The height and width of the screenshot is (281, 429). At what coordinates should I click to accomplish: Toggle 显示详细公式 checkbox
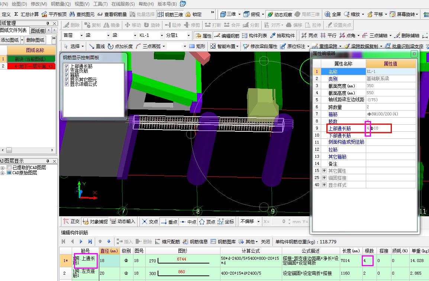67,84
